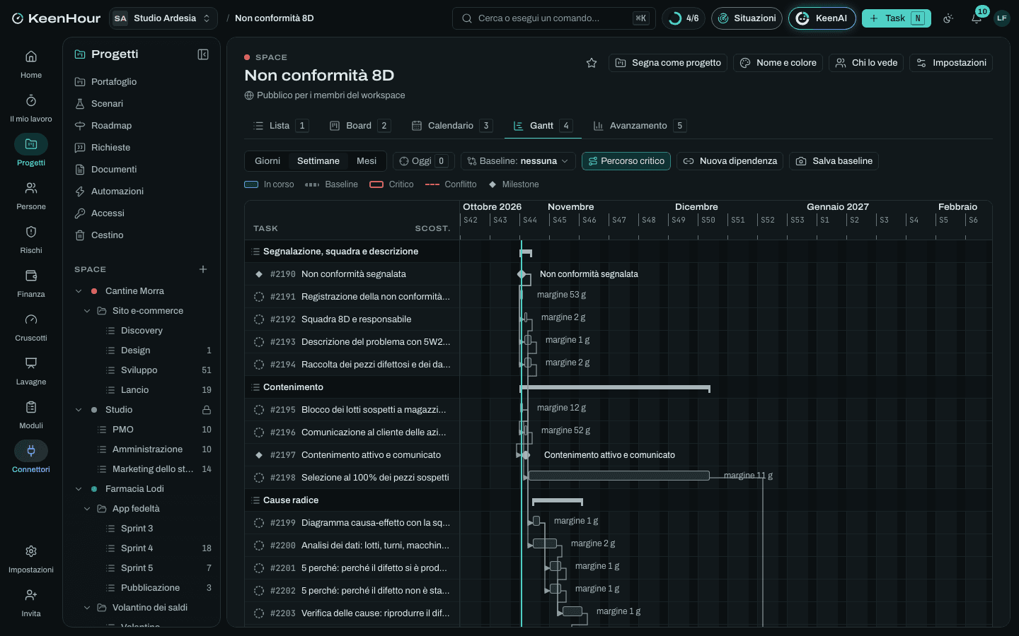The width and height of the screenshot is (1019, 636).
Task: Collapse Contenimento task group
Action: tap(255, 387)
